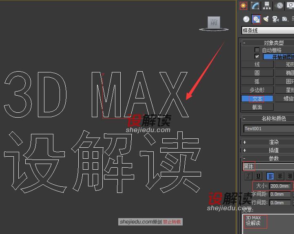Click the 圆环 shape button
The image size is (294, 234).
(284, 81)
